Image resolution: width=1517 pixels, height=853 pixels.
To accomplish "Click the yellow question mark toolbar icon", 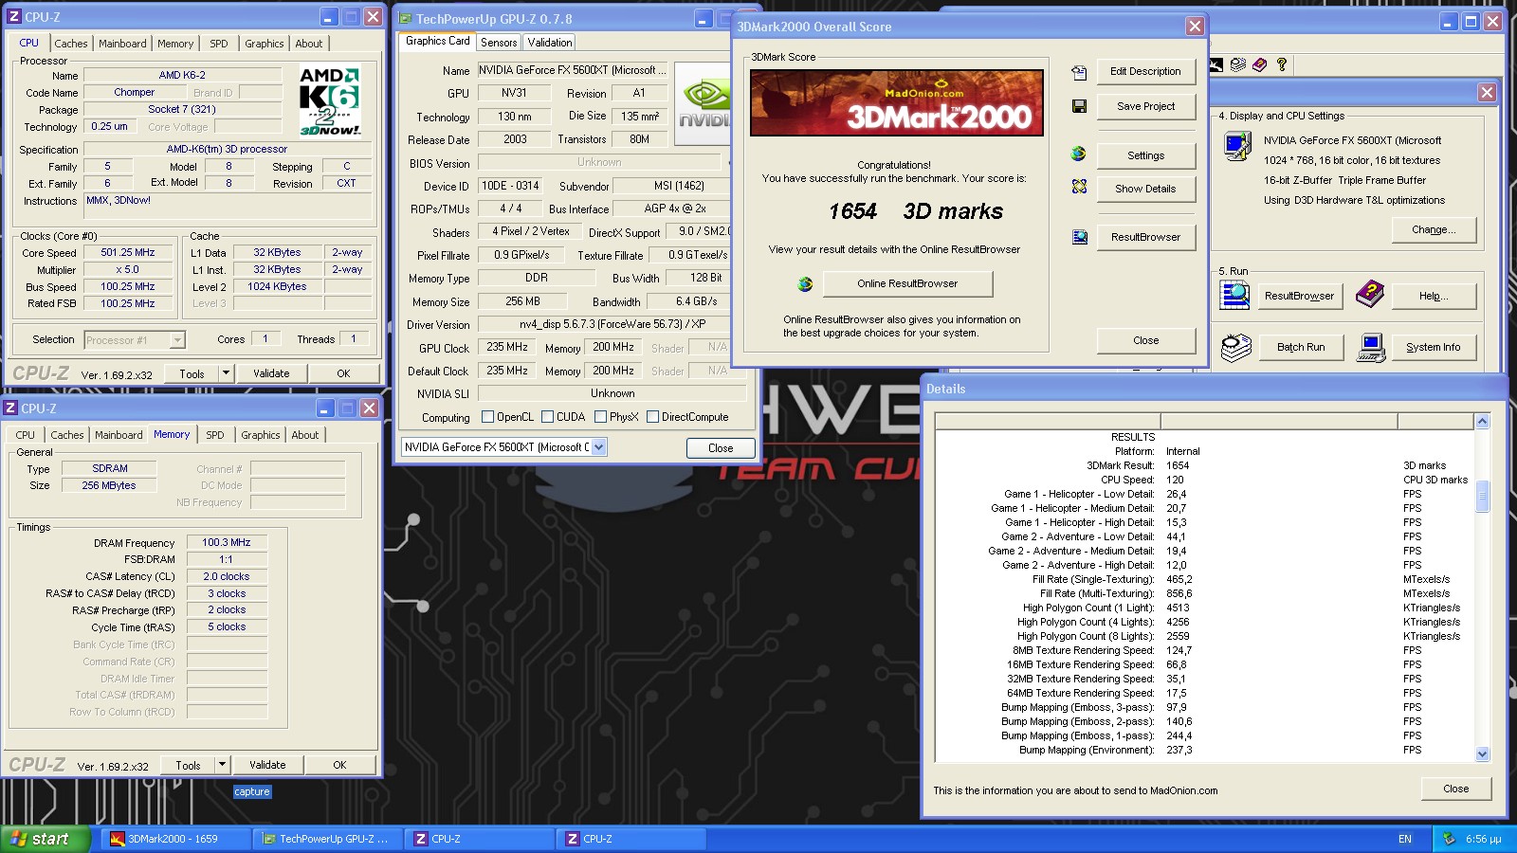I will [x=1282, y=64].
